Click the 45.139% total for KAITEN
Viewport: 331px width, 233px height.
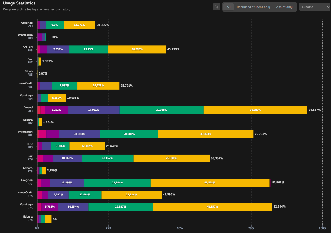[x=173, y=49]
